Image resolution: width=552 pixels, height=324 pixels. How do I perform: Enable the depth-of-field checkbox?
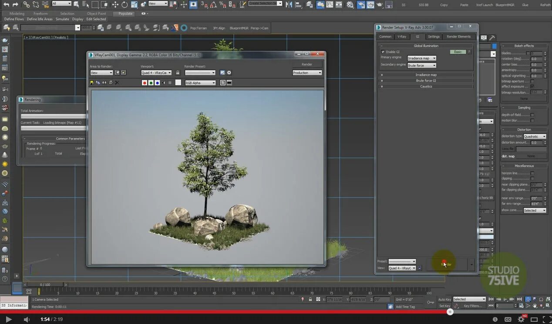point(532,115)
